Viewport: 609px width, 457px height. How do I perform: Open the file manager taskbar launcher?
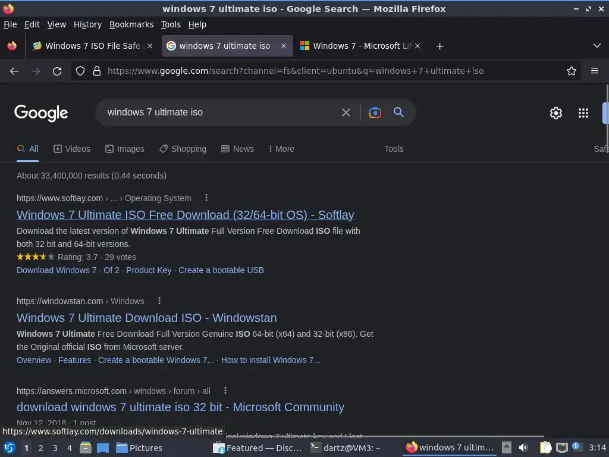(x=86, y=447)
